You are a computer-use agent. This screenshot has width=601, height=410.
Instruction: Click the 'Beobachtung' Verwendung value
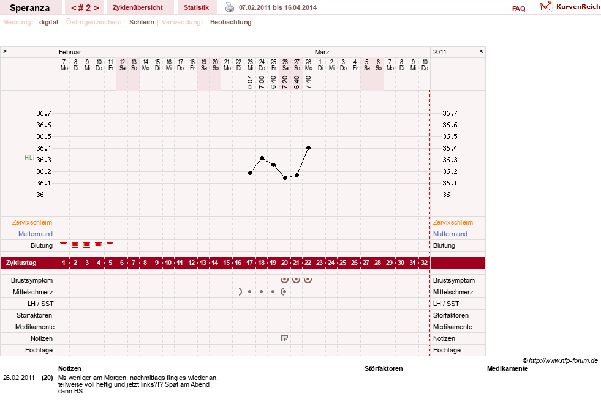pos(231,22)
